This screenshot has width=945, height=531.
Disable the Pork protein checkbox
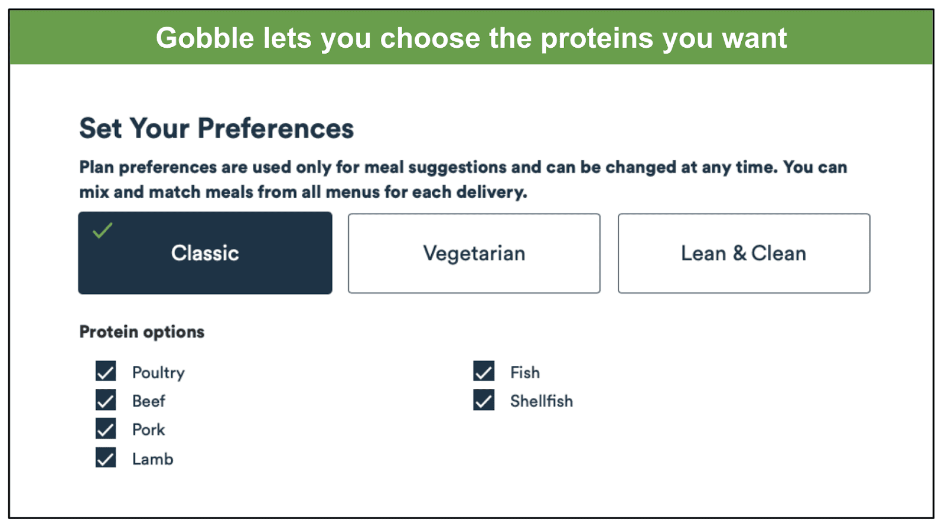[x=106, y=429]
